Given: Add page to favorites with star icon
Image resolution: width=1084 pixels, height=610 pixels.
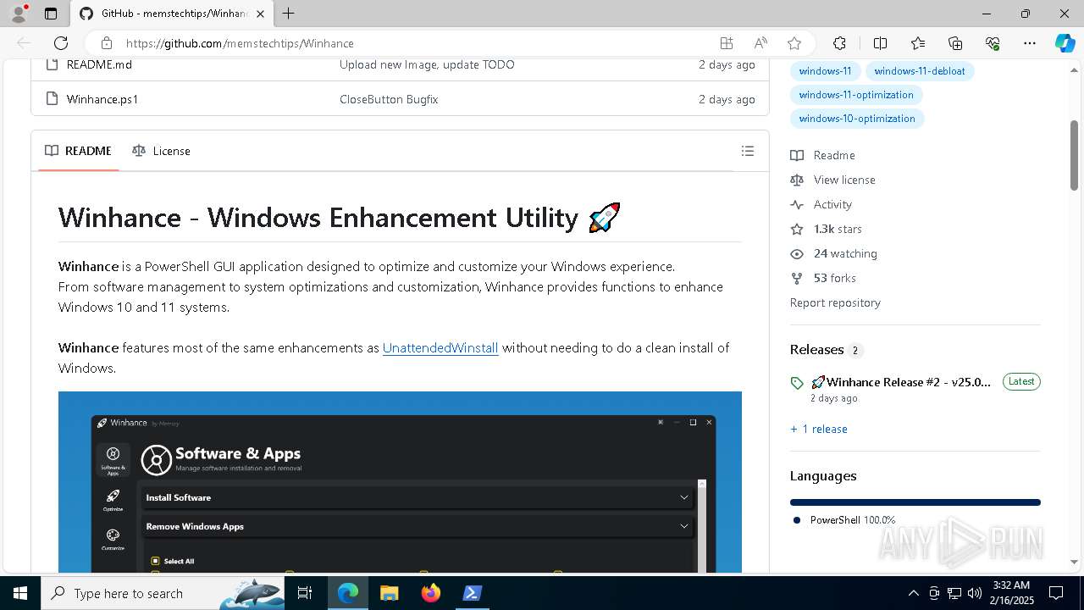Looking at the screenshot, I should [x=794, y=43].
